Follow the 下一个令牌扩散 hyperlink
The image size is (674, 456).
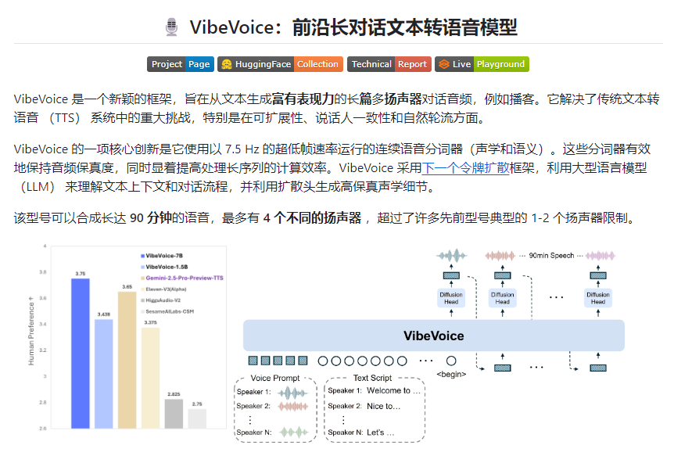pos(465,167)
